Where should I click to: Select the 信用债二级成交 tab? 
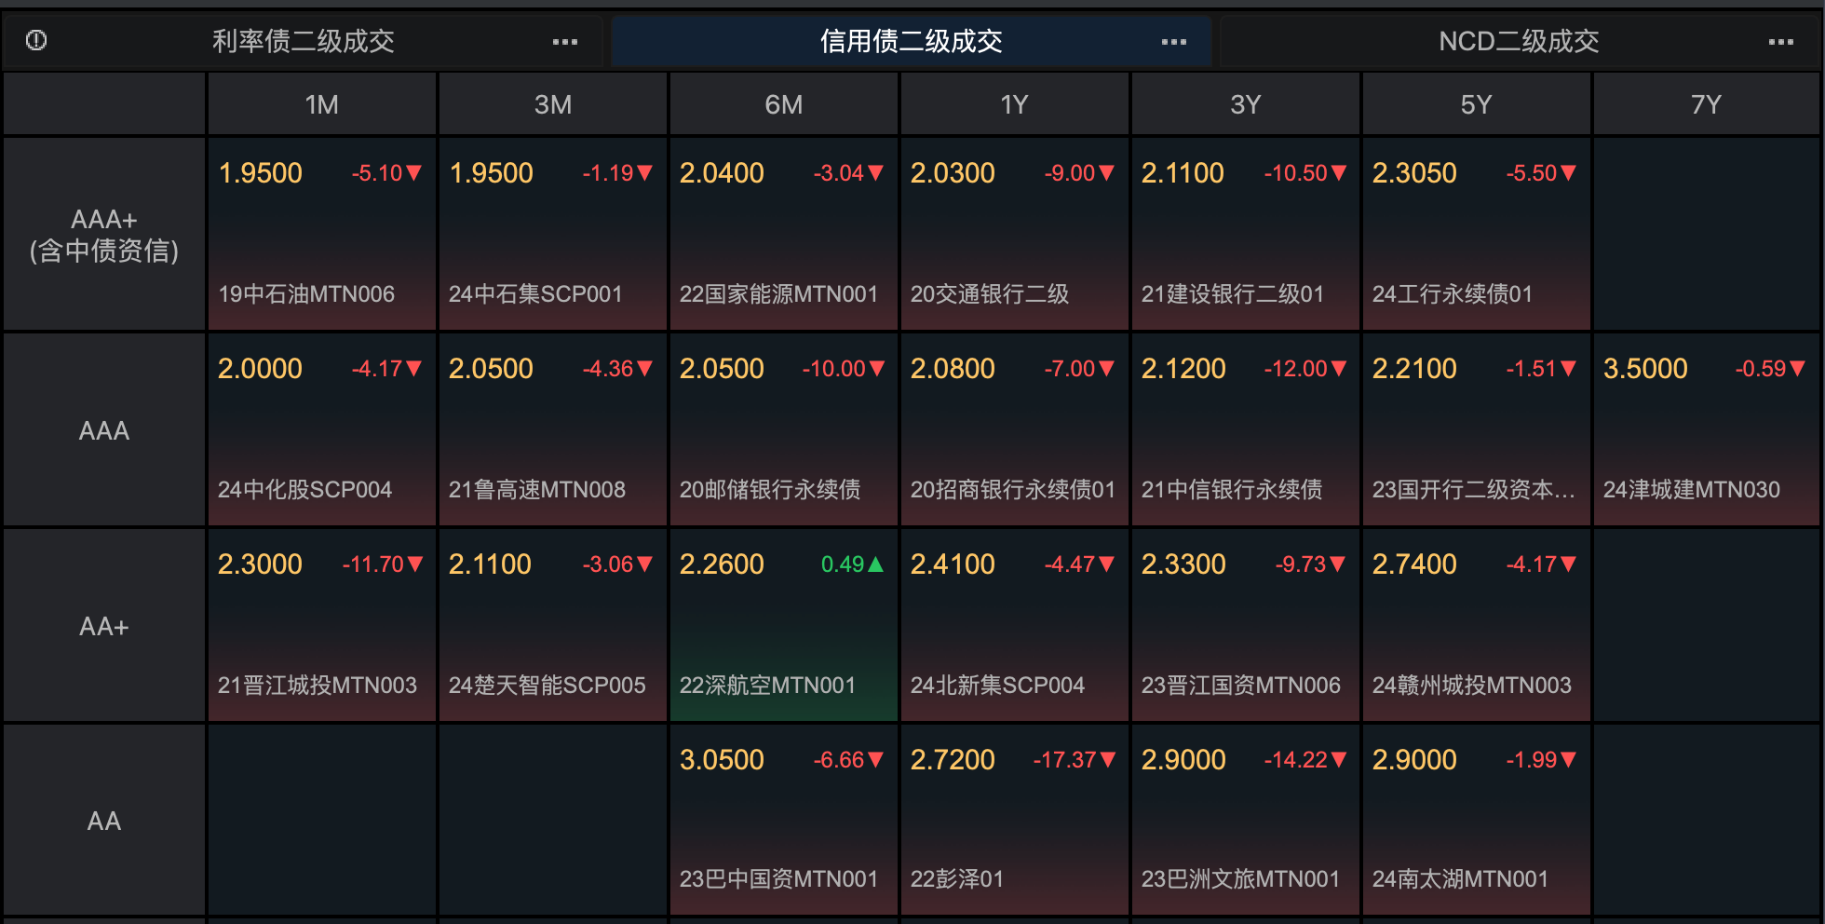910,41
